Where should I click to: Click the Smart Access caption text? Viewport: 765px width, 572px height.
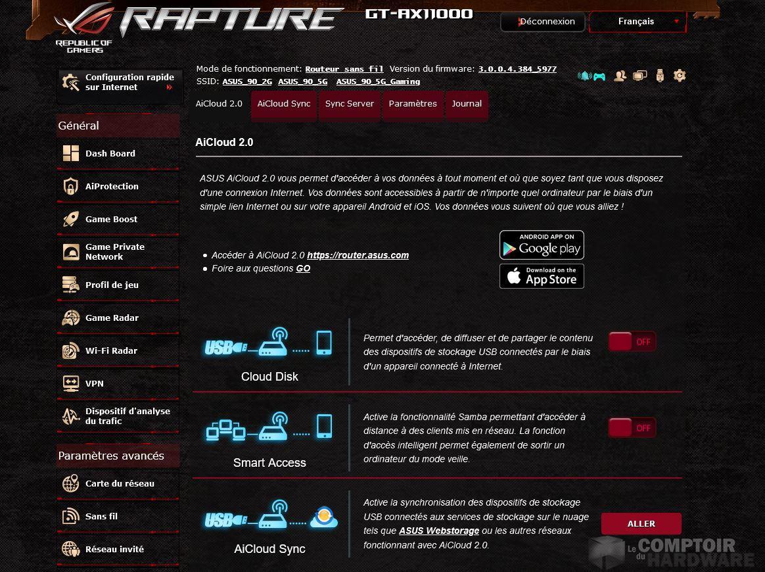point(269,463)
